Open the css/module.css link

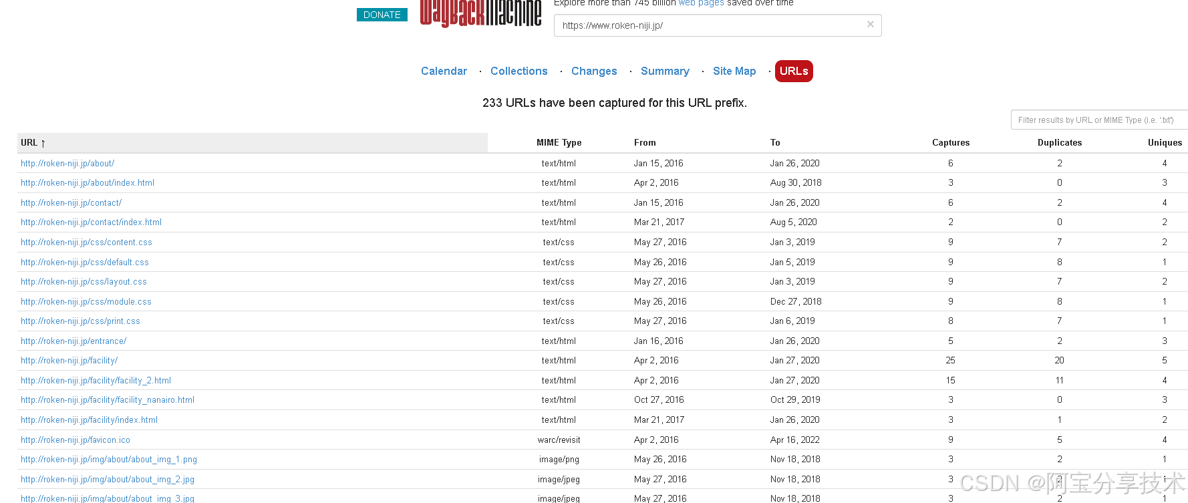pyautogui.click(x=86, y=301)
